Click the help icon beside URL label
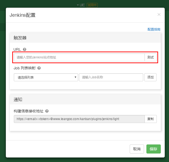The image size is (169, 162). pos(25,49)
